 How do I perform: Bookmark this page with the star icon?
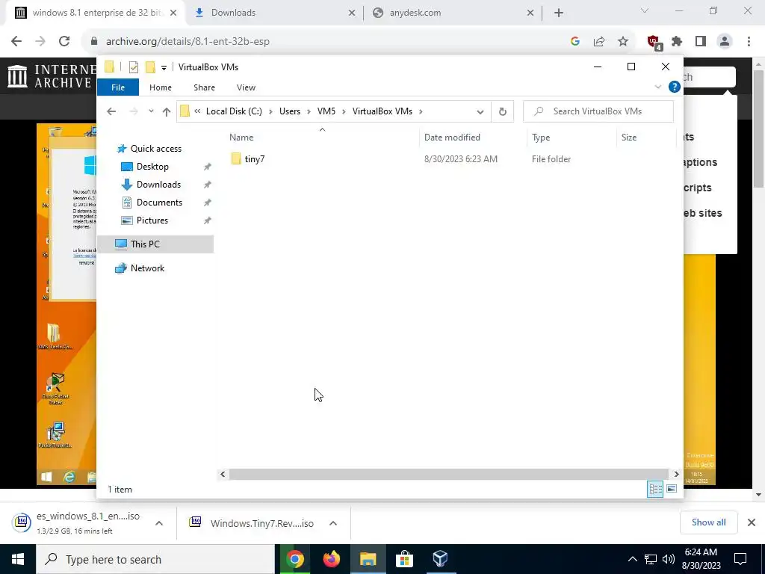(x=623, y=42)
